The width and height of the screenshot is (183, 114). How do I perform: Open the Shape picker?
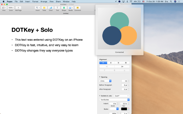[x=64, y=8]
